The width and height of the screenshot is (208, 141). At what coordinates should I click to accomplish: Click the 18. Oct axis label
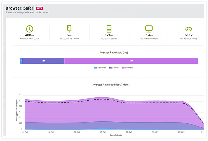pos(129,132)
